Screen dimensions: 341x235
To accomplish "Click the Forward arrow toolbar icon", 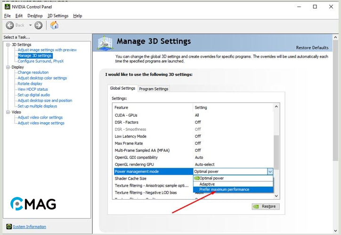I will 39,25.
